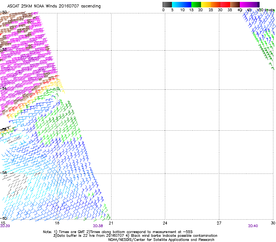This screenshot has height=242, width=276.
Task: Click the note 'Times are GMT' line
Action: (x=118, y=232)
